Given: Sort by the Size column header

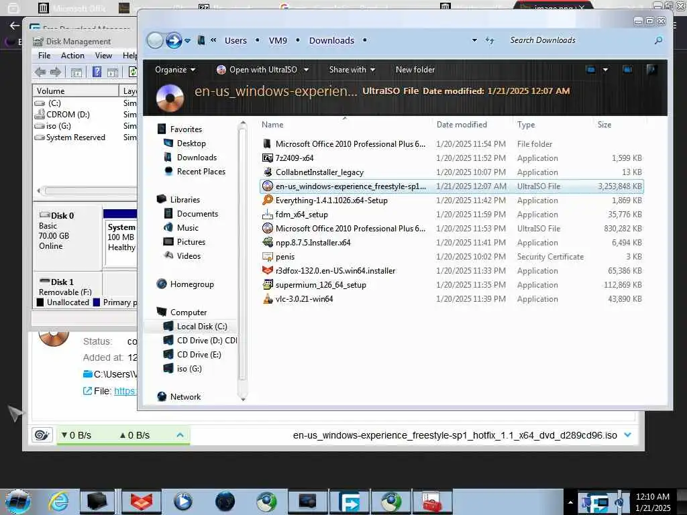Looking at the screenshot, I should tap(604, 125).
